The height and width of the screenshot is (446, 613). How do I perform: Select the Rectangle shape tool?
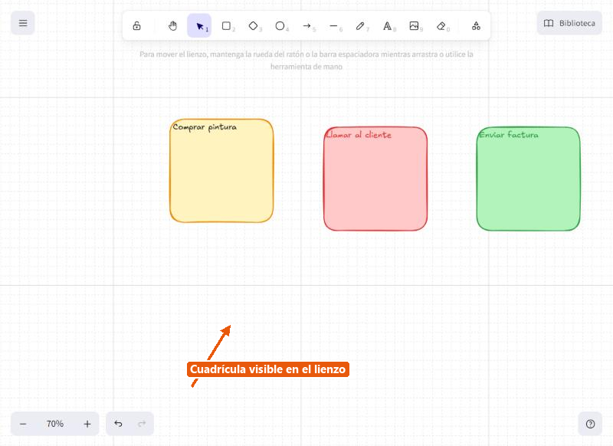pyautogui.click(x=226, y=26)
